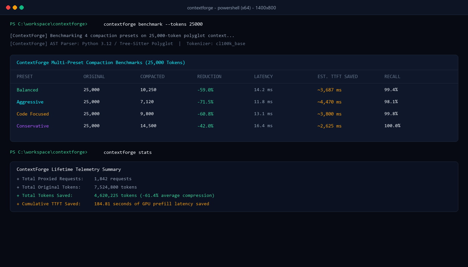This screenshot has width=468, height=267.
Task: Click the 'contextforge benchmark --tokens 25000' command
Action: click(x=153, y=24)
